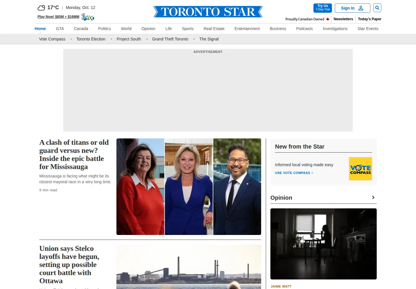Click the Proudly Canadian Owned label

[x=307, y=19]
